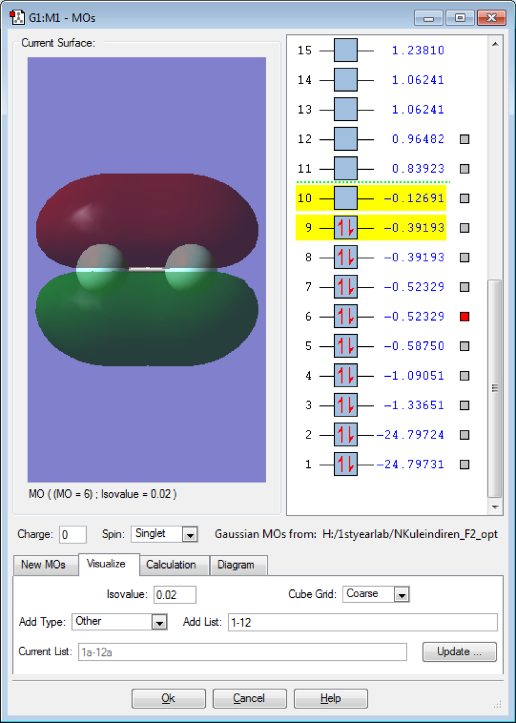Click the electron pair box of orbital 7
The image size is (516, 723).
pos(346,287)
